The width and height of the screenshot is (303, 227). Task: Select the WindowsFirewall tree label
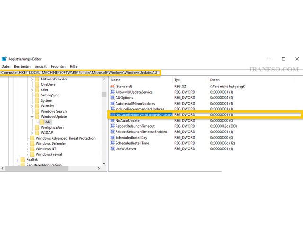[49, 155]
